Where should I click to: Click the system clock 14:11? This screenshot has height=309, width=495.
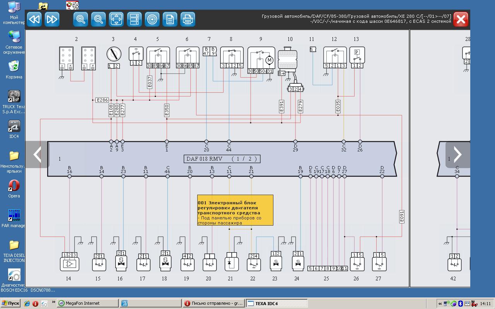pyautogui.click(x=485, y=304)
